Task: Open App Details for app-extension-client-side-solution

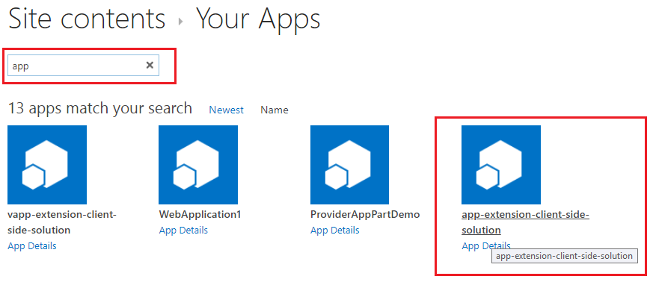Action: (x=486, y=246)
